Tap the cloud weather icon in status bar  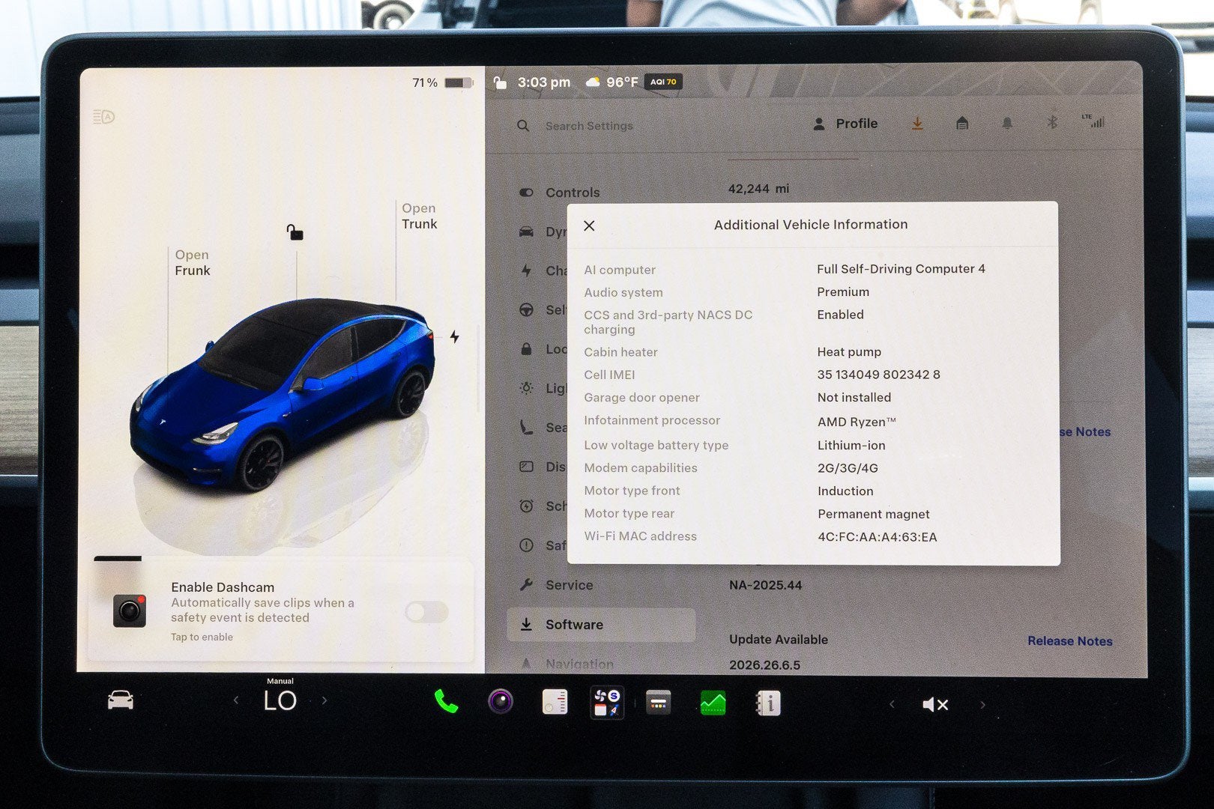click(x=593, y=82)
